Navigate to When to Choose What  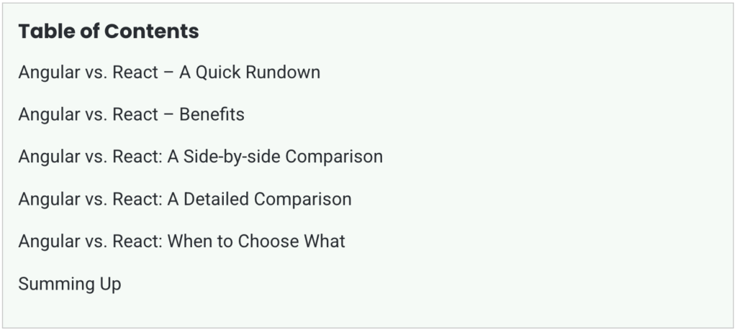tap(181, 241)
